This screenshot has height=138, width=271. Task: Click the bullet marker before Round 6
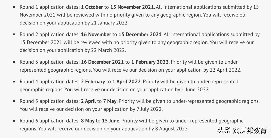[x=14, y=121]
